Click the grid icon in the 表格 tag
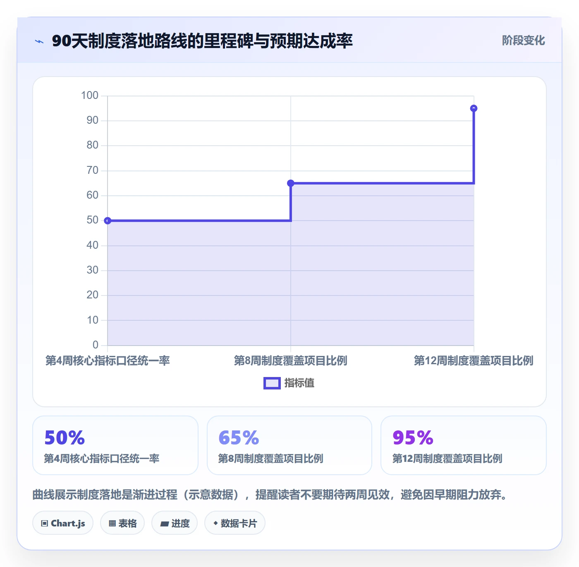Viewport: 579px width, 567px height. coord(112,524)
